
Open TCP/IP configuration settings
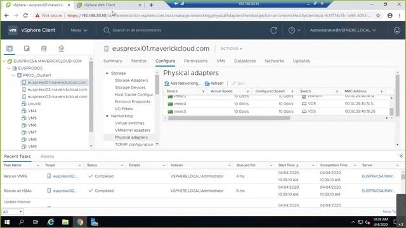pos(134,144)
